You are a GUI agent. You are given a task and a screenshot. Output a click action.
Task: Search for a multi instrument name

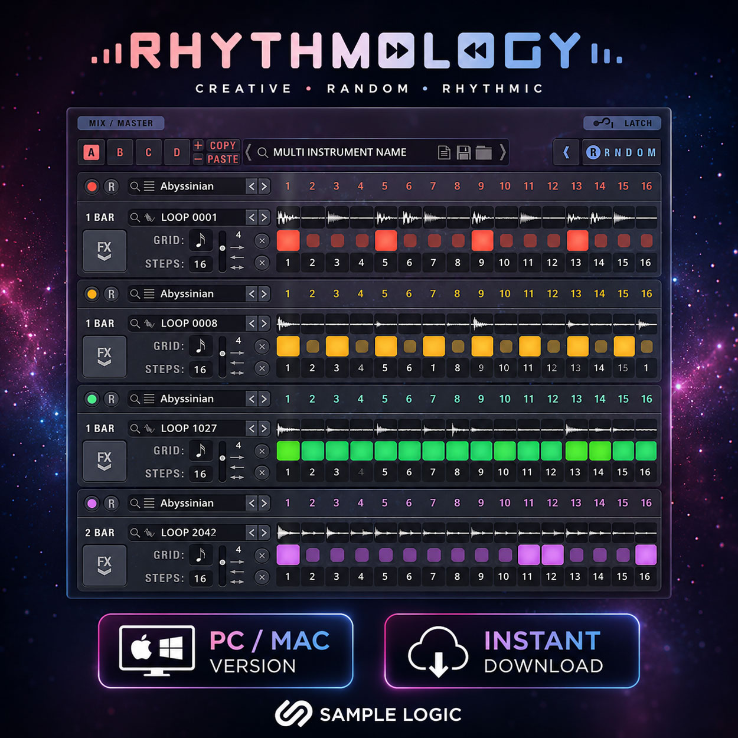[263, 152]
